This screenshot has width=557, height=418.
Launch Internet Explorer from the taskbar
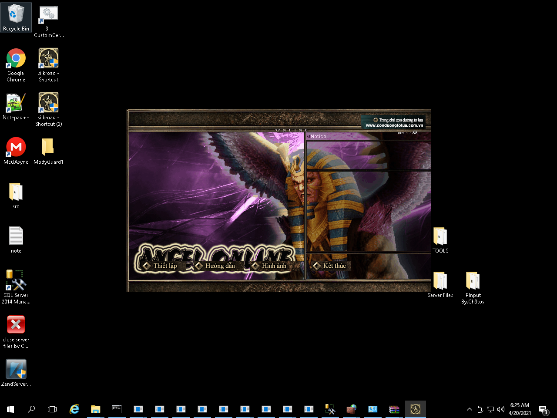[74, 409]
